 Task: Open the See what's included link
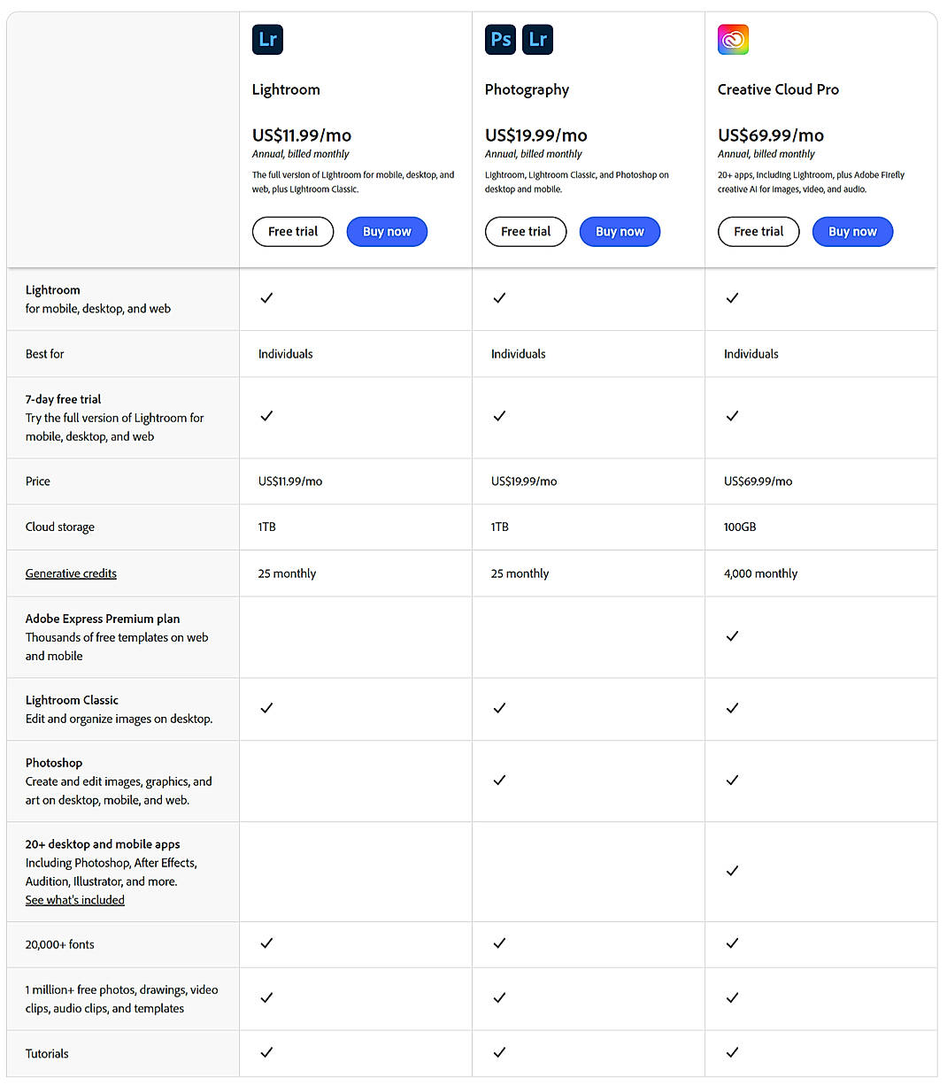coord(74,899)
